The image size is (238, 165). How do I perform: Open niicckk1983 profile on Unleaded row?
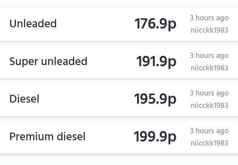pos(209,30)
